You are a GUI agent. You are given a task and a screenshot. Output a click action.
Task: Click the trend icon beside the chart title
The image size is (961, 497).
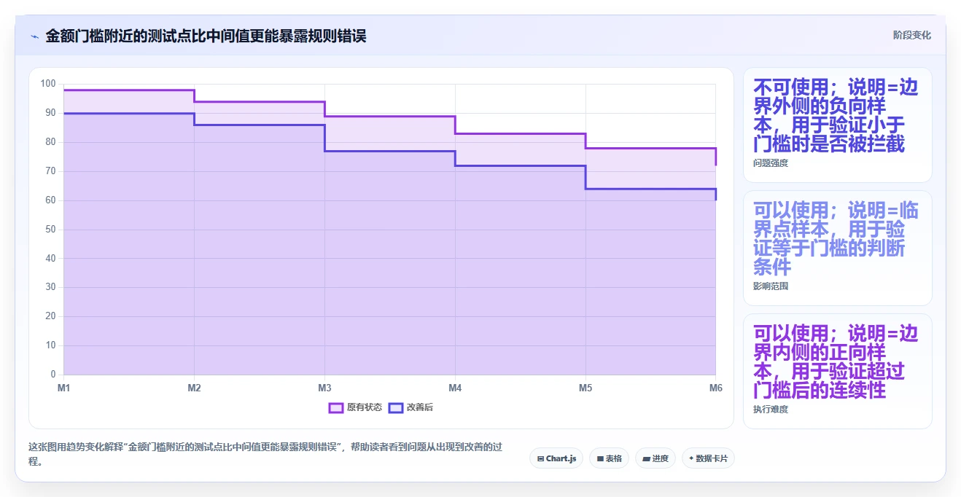[x=34, y=36]
